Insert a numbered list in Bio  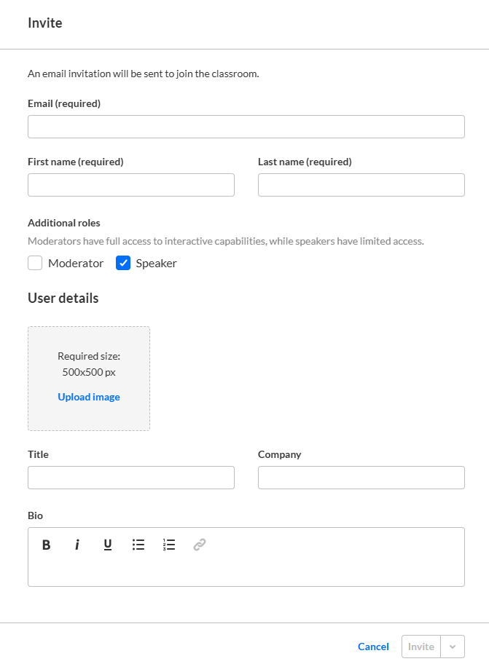169,545
